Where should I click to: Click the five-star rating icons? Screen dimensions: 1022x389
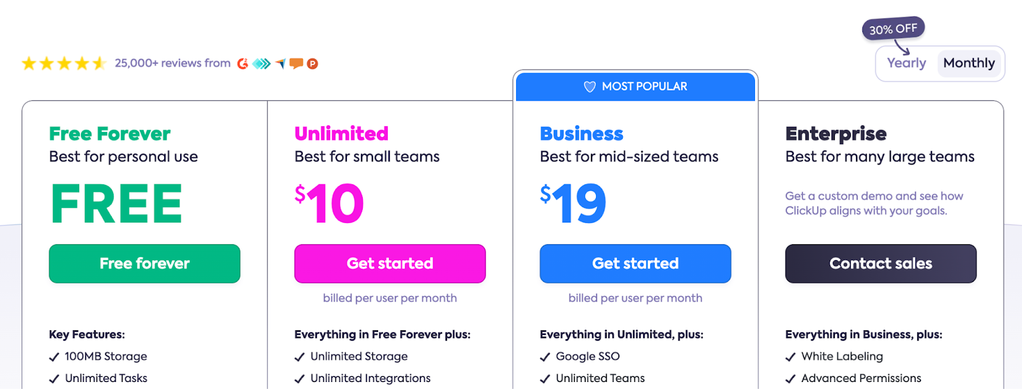[x=63, y=63]
